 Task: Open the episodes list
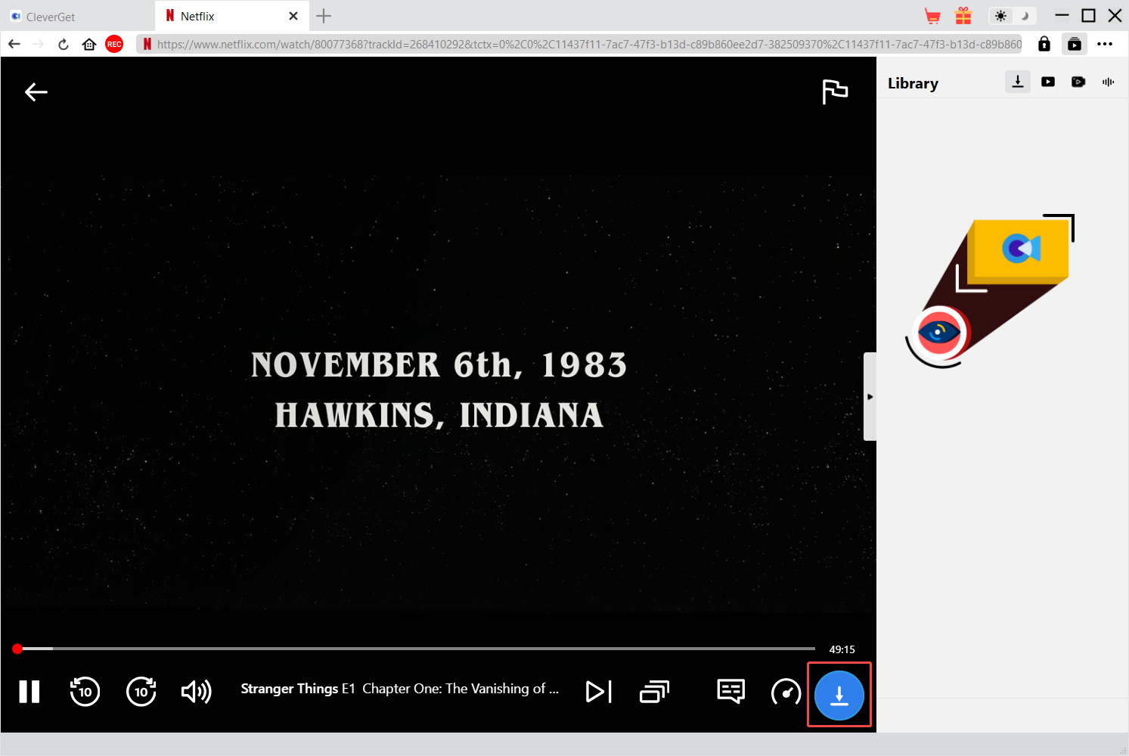point(654,691)
